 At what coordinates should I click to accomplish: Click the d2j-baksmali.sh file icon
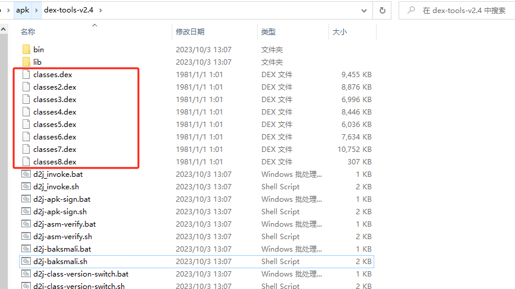26,262
